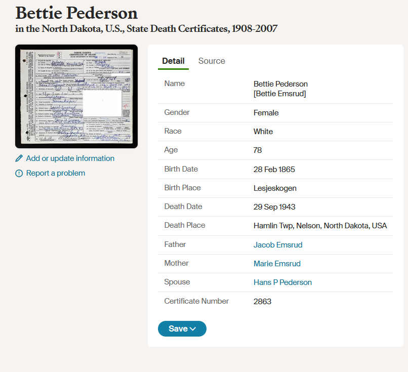The height and width of the screenshot is (372, 408).
Task: Open the Marie Emsrud mother link
Action: (x=277, y=263)
